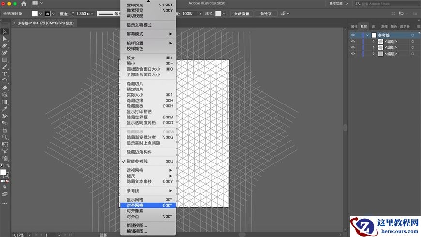Image resolution: width=421 pixels, height=237 pixels.
Task: Click target circle of 参考线 layer
Action: tap(413, 35)
